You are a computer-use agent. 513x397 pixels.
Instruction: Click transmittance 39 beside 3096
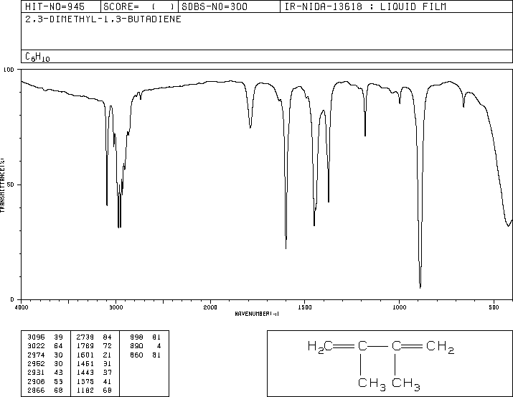pos(58,337)
